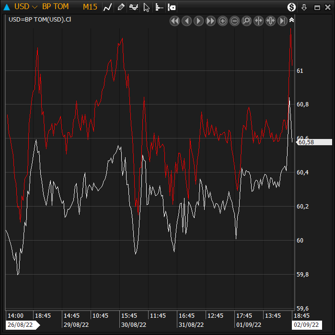
Task: Click the pencil drawing tool
Action: 121,7
